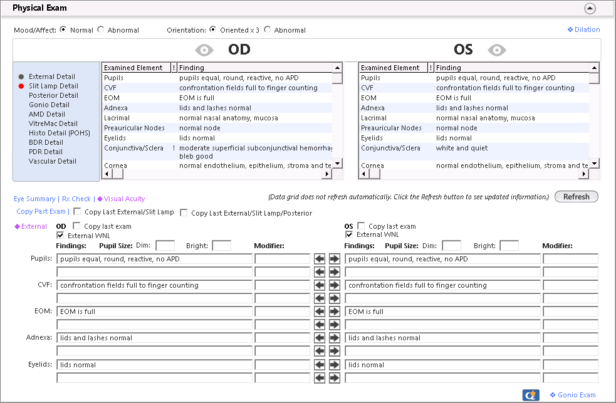The image size is (616, 403).
Task: Select OD Conjunctiva/Sclera row in grid
Action: 217,152
